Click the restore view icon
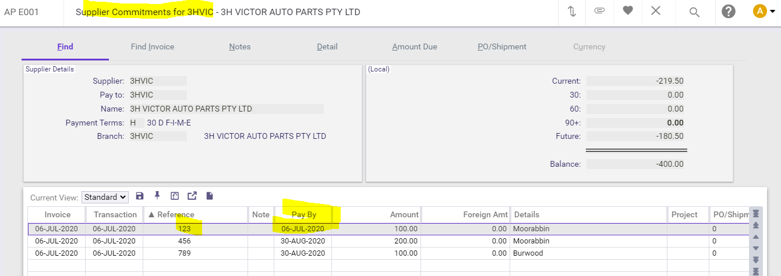The height and width of the screenshot is (276, 781). (174, 196)
